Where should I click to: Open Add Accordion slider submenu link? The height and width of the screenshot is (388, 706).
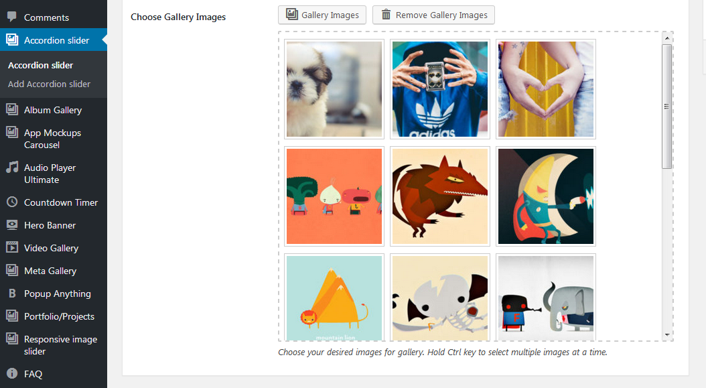click(x=49, y=84)
